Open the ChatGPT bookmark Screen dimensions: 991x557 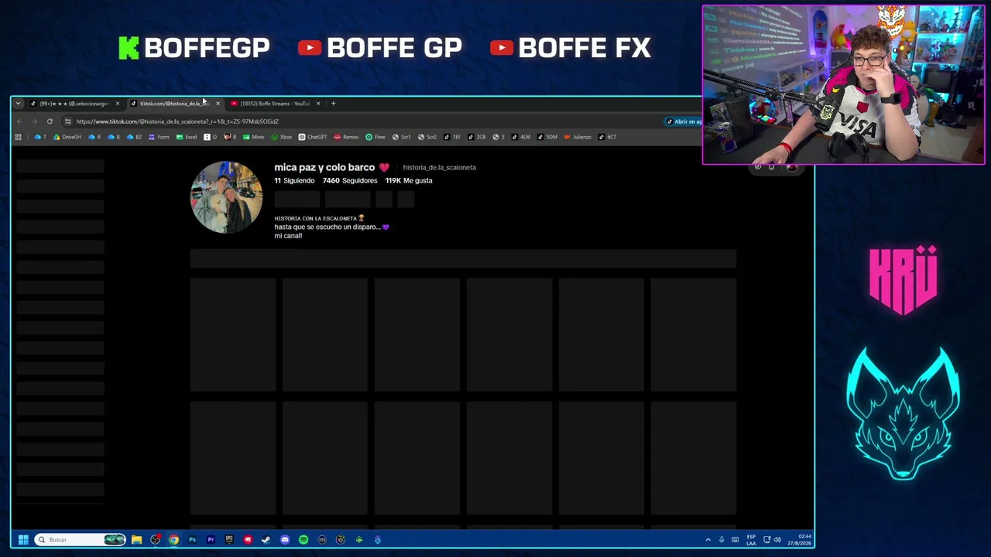313,137
